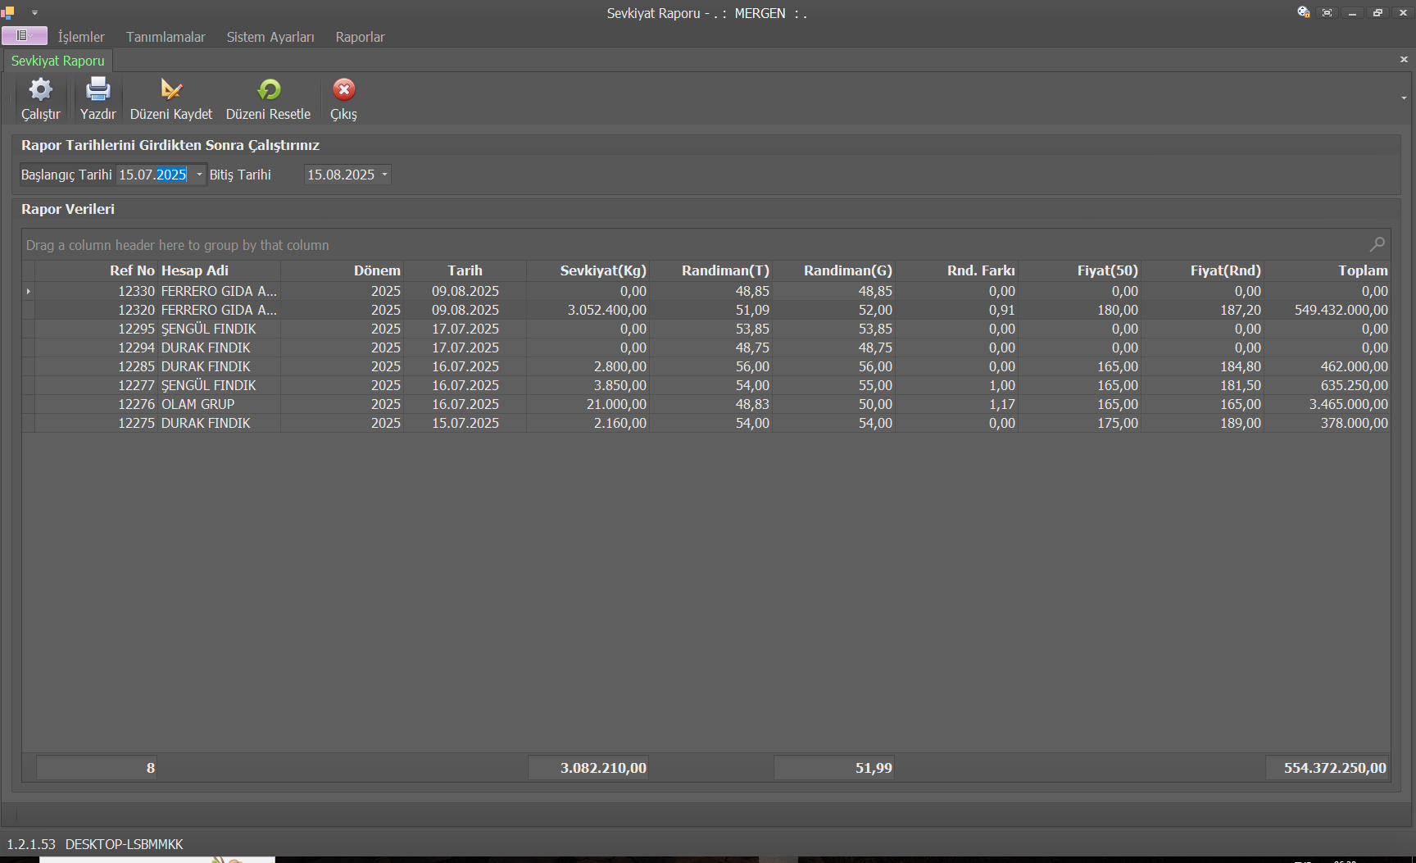Screen dimensions: 1416x863
Task: Click the red Çıkış exit icon
Action: click(343, 89)
